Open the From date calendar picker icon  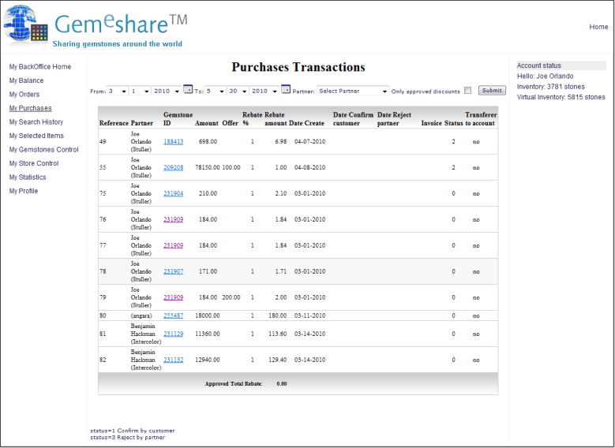188,90
